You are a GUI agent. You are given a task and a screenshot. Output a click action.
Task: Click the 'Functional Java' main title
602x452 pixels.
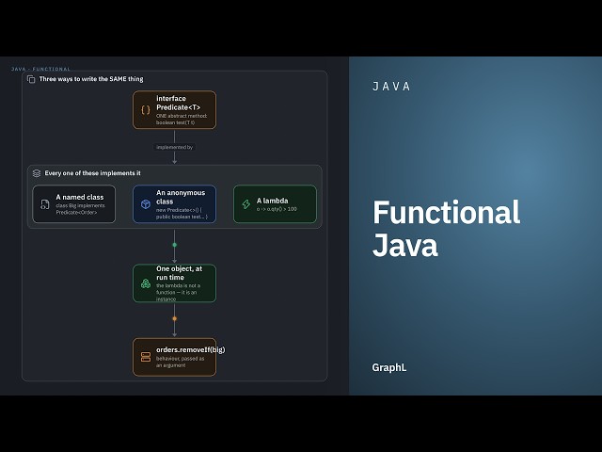pos(446,228)
